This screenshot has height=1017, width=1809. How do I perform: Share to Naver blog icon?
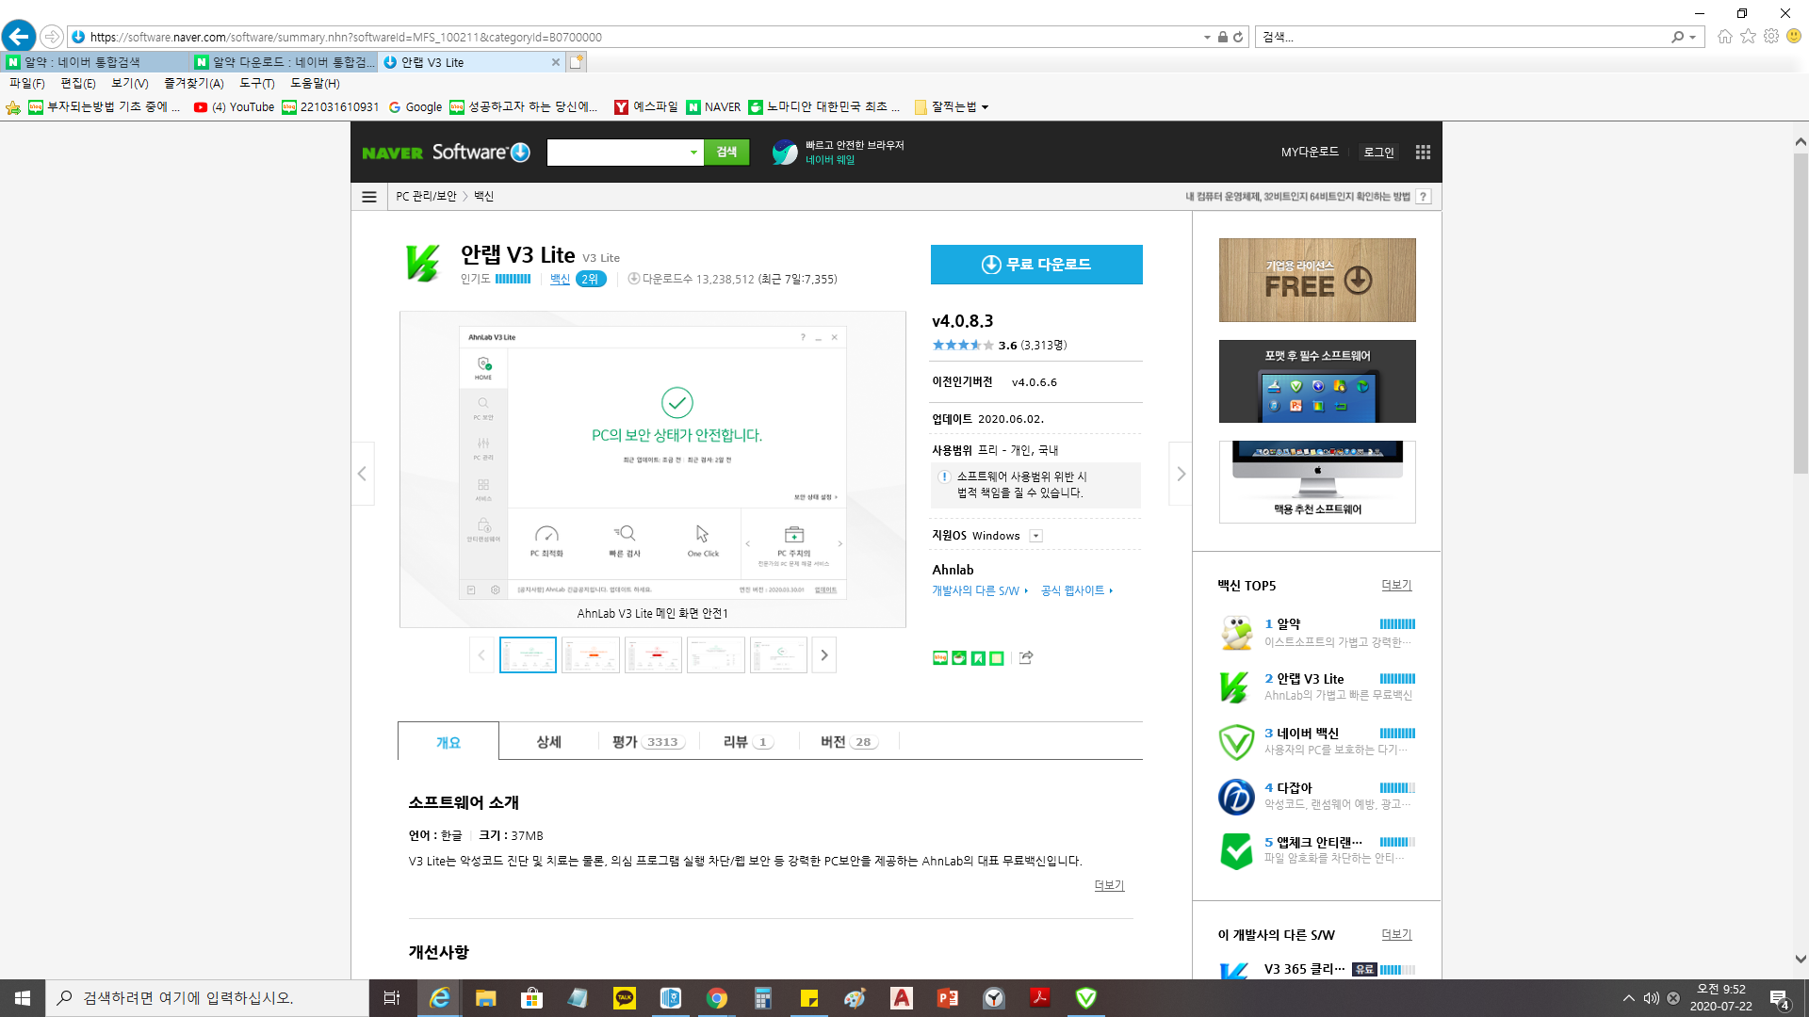[x=939, y=657]
